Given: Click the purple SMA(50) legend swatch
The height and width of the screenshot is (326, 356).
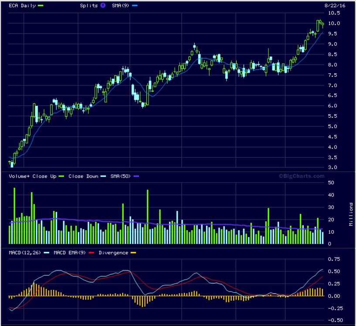Looking at the screenshot, I should (x=136, y=176).
